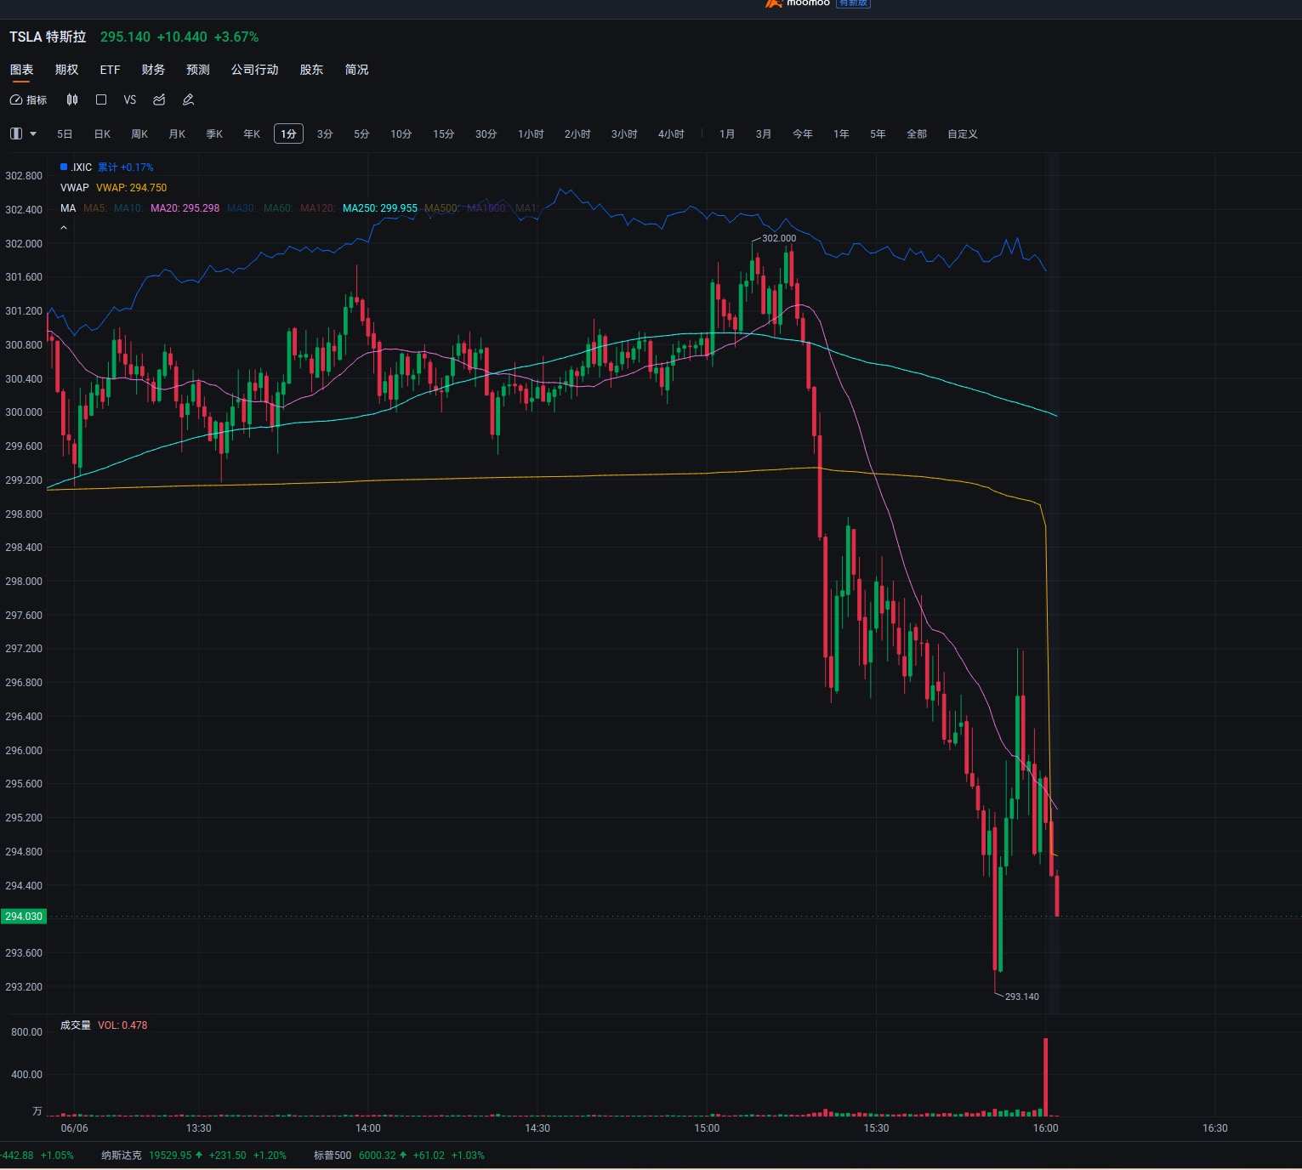Select the 年K yearly candle period
Viewport: 1302px width, 1170px height.
tap(252, 134)
